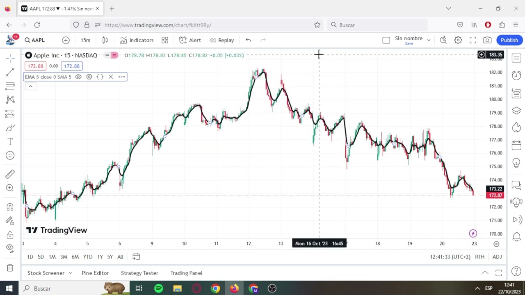Select the ruler measure tool
The width and height of the screenshot is (525, 295).
pos(10,174)
